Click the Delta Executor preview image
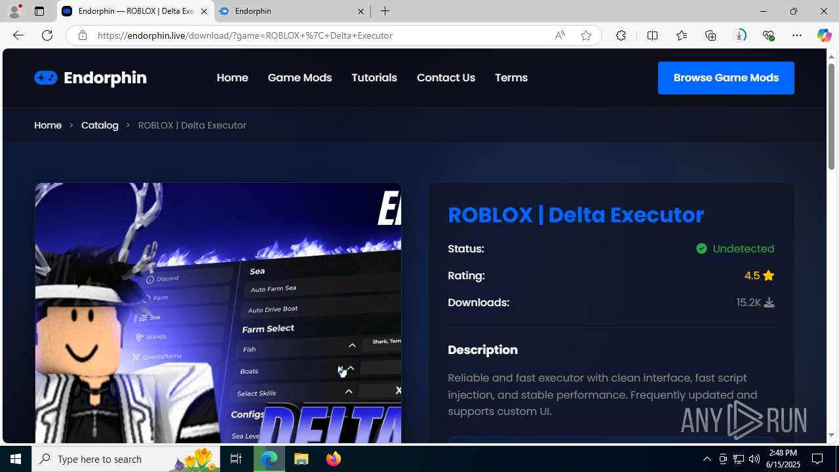 pyautogui.click(x=218, y=313)
